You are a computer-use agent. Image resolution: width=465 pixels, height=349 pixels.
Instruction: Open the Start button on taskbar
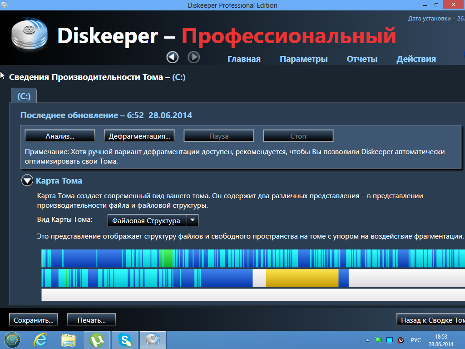click(12, 340)
